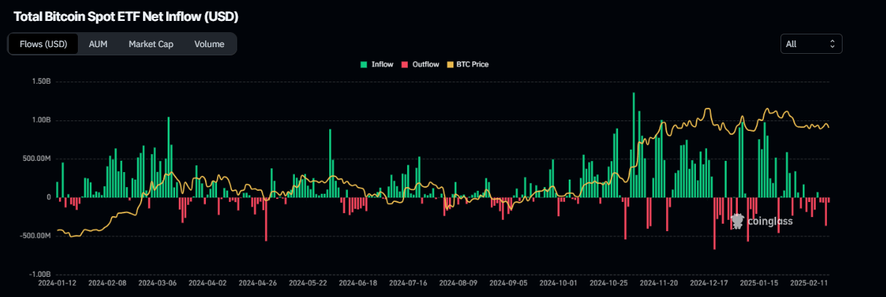Click the 1.50B y-axis label
The width and height of the screenshot is (886, 297).
click(x=41, y=82)
